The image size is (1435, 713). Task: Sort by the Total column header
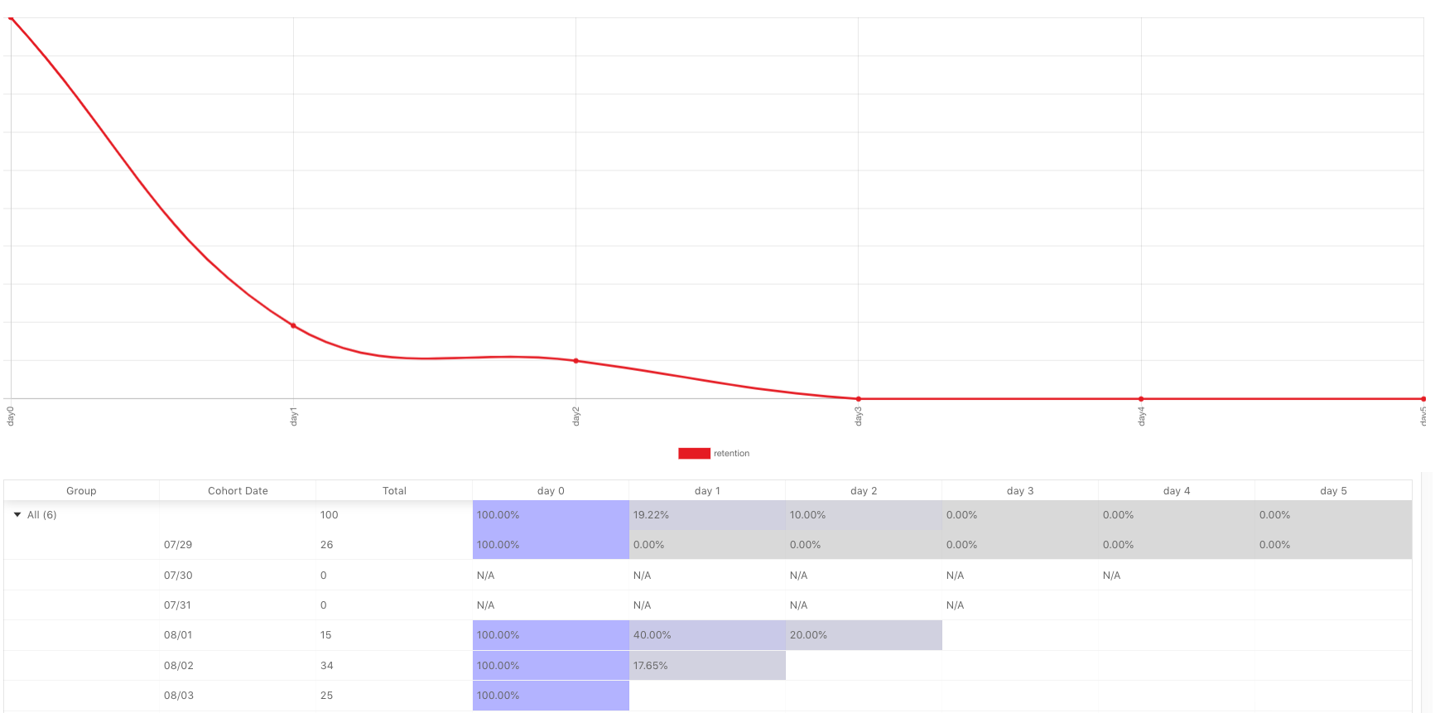pyautogui.click(x=394, y=490)
